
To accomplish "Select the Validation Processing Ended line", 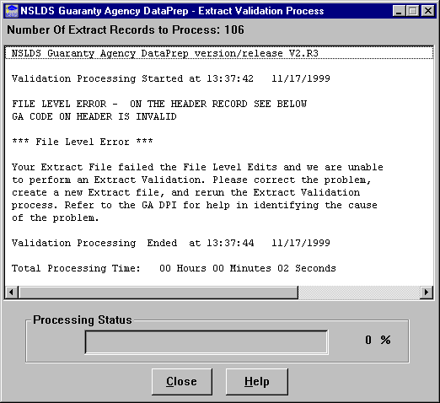I will click(x=171, y=243).
